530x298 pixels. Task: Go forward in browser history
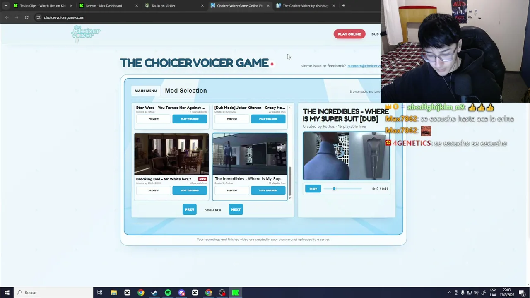pos(17,17)
